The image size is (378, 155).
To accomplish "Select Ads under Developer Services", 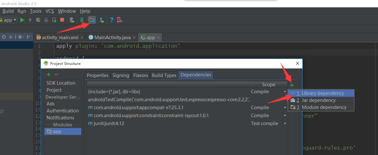I will (x=51, y=104).
